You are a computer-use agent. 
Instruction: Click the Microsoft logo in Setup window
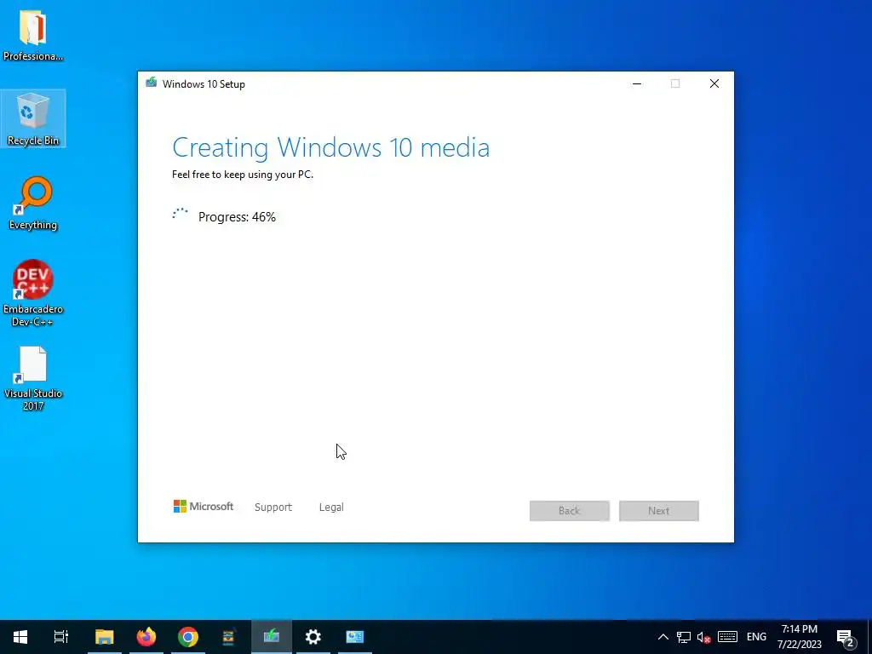204,506
